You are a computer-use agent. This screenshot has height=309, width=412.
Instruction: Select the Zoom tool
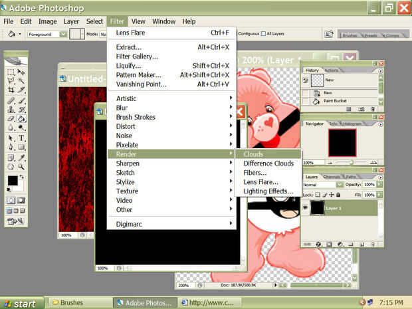[21, 167]
